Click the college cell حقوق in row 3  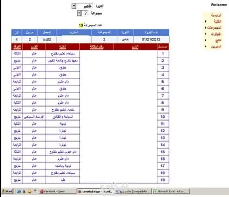(63, 68)
